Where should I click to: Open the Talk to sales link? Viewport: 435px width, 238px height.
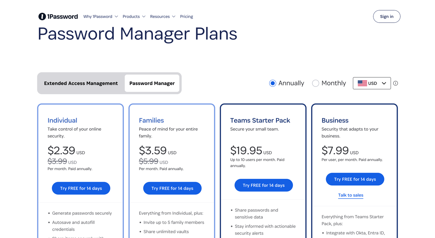pyautogui.click(x=351, y=195)
